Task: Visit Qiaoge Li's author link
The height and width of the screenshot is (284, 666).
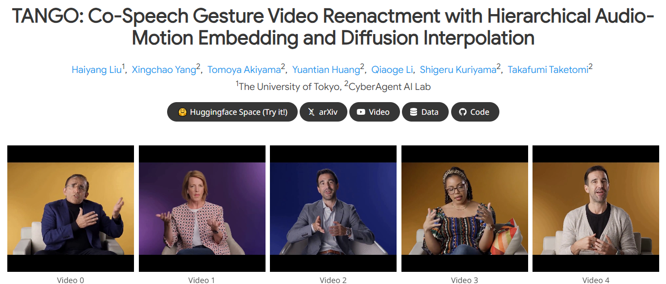Action: tap(392, 70)
